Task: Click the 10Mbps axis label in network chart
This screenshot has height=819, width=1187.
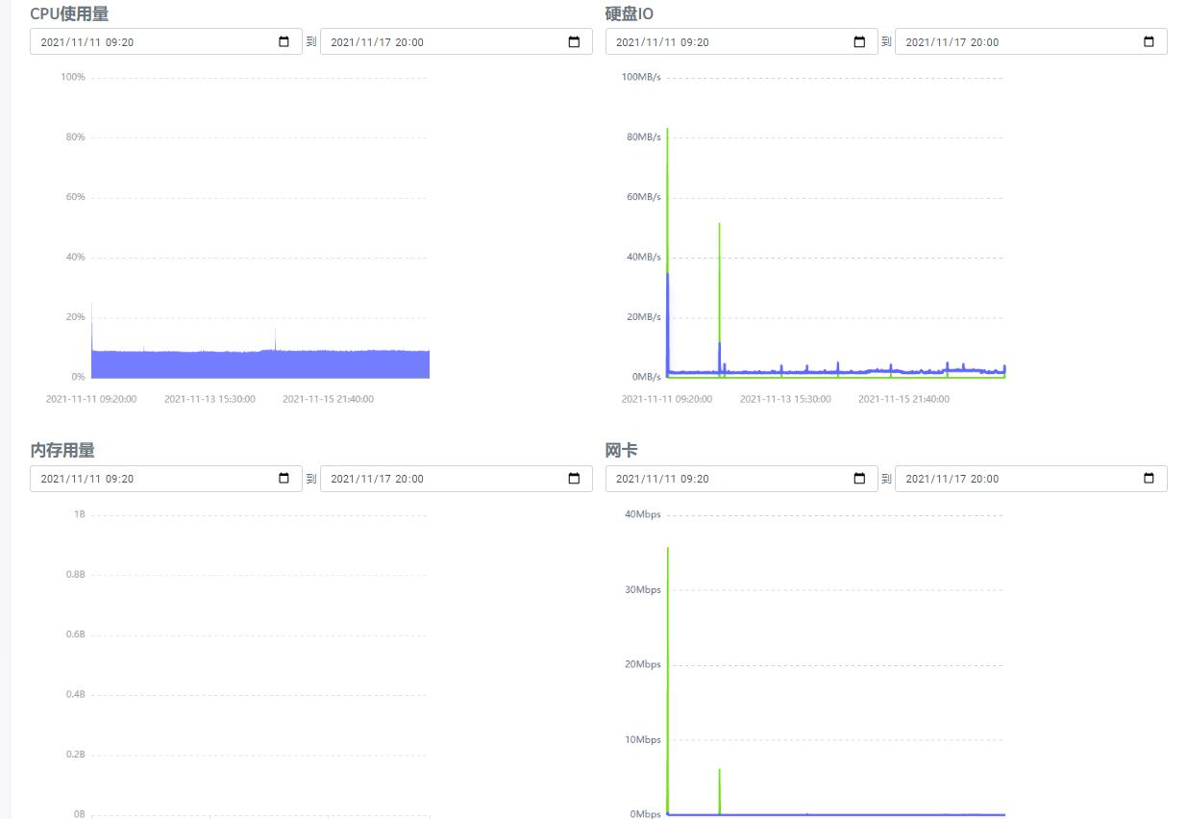Action: click(x=642, y=740)
